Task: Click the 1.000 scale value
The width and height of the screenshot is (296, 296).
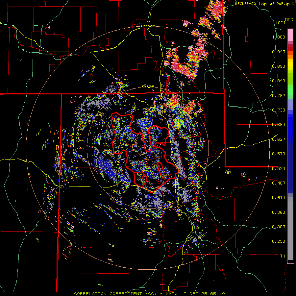Action: (x=279, y=37)
